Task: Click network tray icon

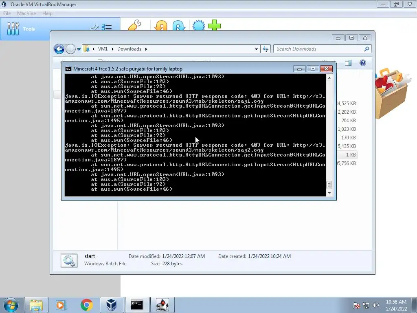Action: [x=366, y=305]
